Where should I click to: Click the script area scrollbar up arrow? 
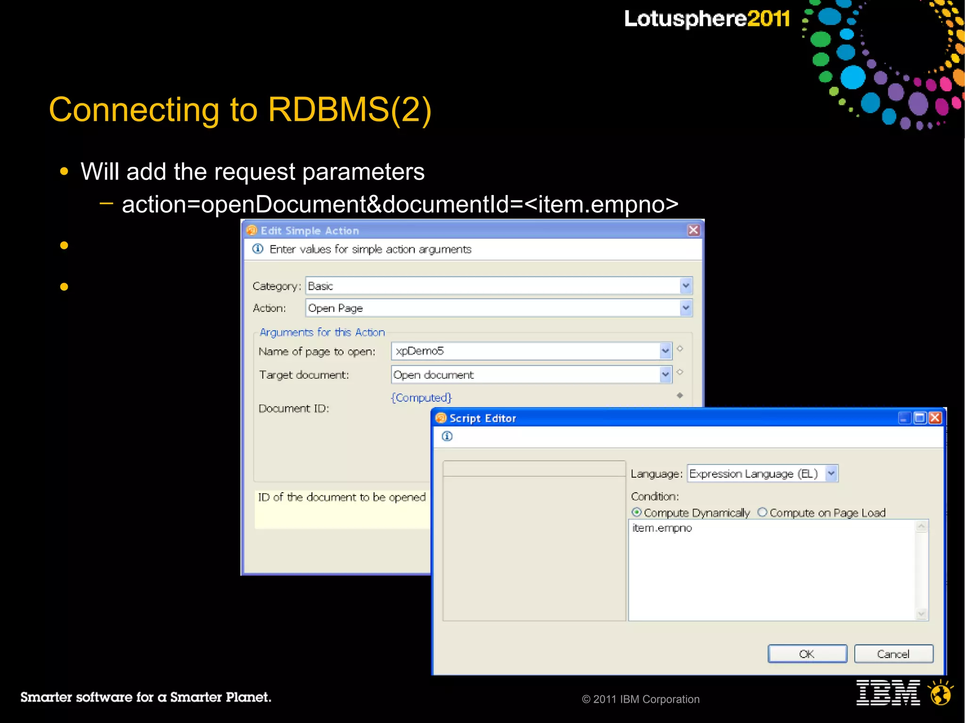coord(922,526)
